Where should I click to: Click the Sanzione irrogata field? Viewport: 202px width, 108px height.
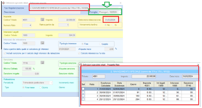[x=31, y=74]
